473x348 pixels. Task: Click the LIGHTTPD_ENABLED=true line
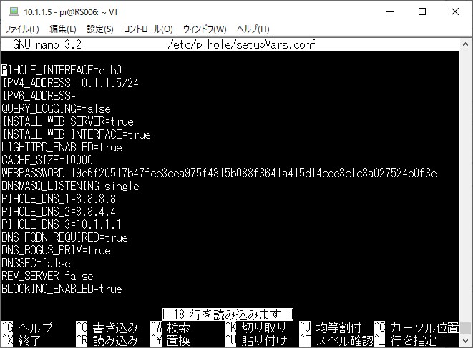tap(62, 147)
